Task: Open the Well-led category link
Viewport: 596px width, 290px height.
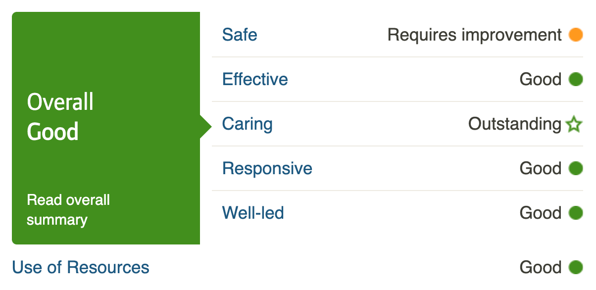Action: click(x=253, y=213)
